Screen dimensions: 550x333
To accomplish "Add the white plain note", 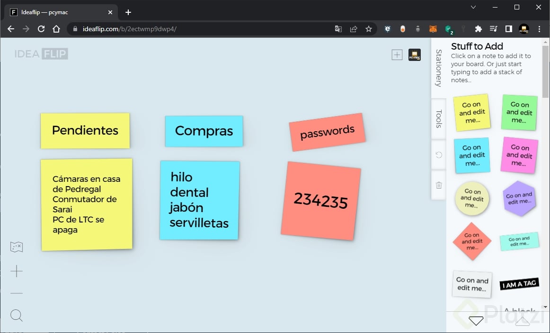I will click(472, 284).
